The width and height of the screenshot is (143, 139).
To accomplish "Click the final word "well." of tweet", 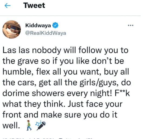I will [11, 125].
